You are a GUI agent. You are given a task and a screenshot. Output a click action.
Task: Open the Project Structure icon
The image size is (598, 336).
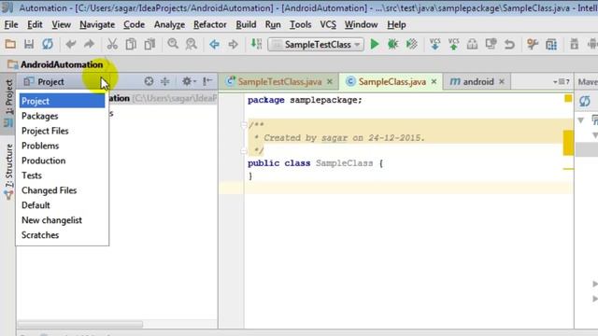pyautogui.click(x=551, y=44)
